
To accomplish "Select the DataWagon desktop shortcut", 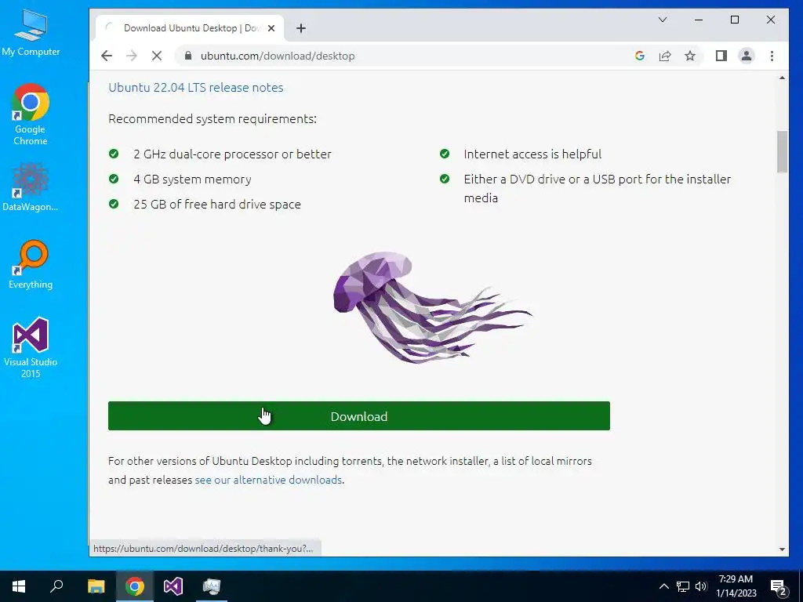I will [31, 187].
